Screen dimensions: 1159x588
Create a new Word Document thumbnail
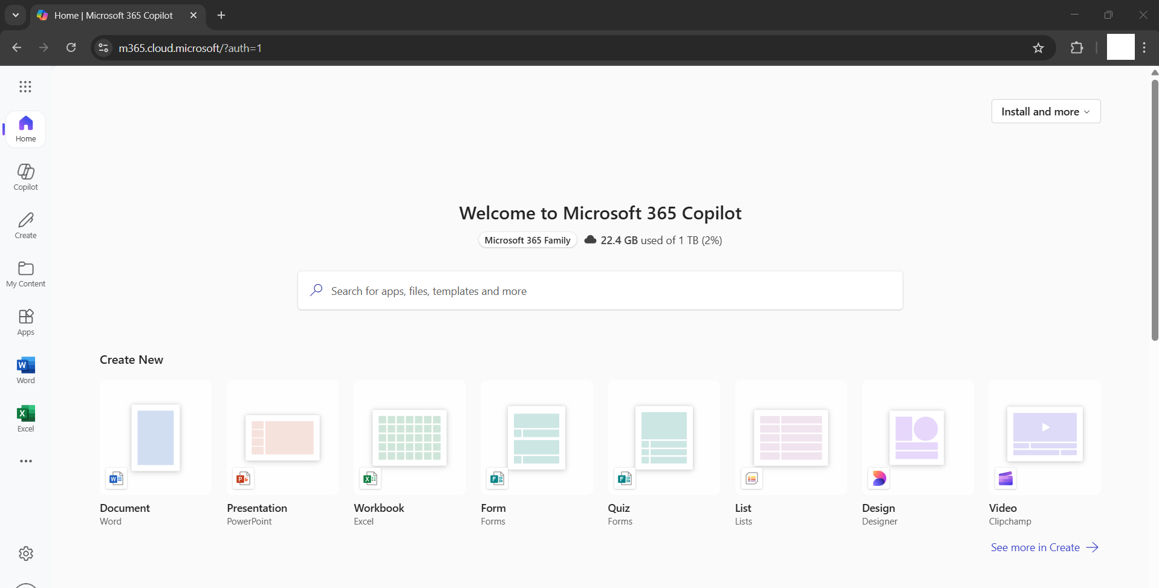click(155, 438)
